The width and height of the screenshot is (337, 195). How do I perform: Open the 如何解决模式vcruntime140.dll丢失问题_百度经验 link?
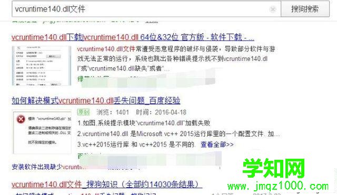pos(96,100)
